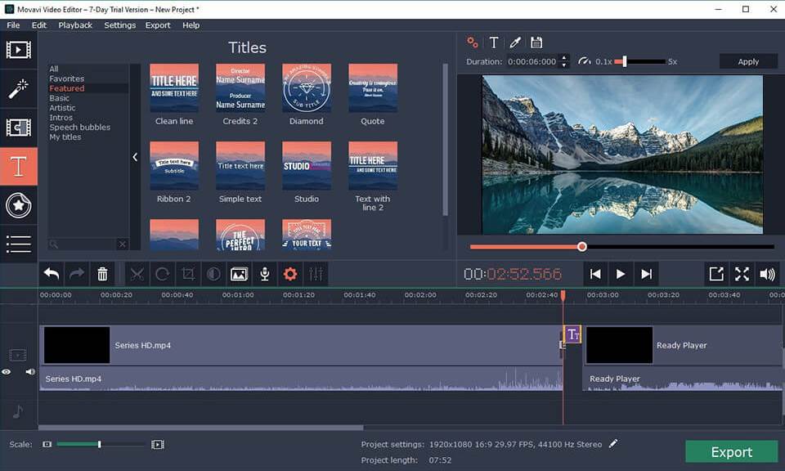The height and width of the screenshot is (471, 785).
Task: Toggle video track visibility eye icon
Action: pyautogui.click(x=7, y=372)
